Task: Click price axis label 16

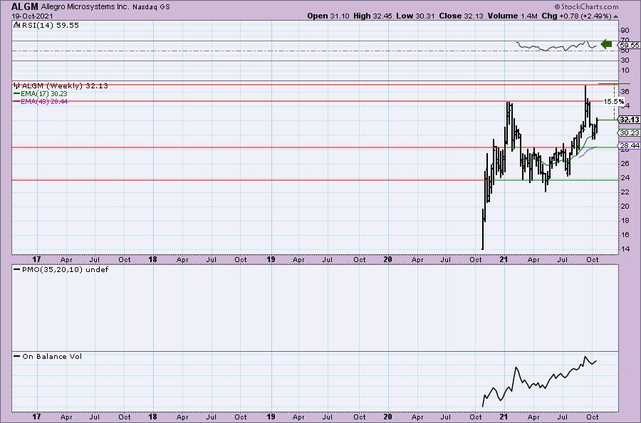Action: (625, 235)
